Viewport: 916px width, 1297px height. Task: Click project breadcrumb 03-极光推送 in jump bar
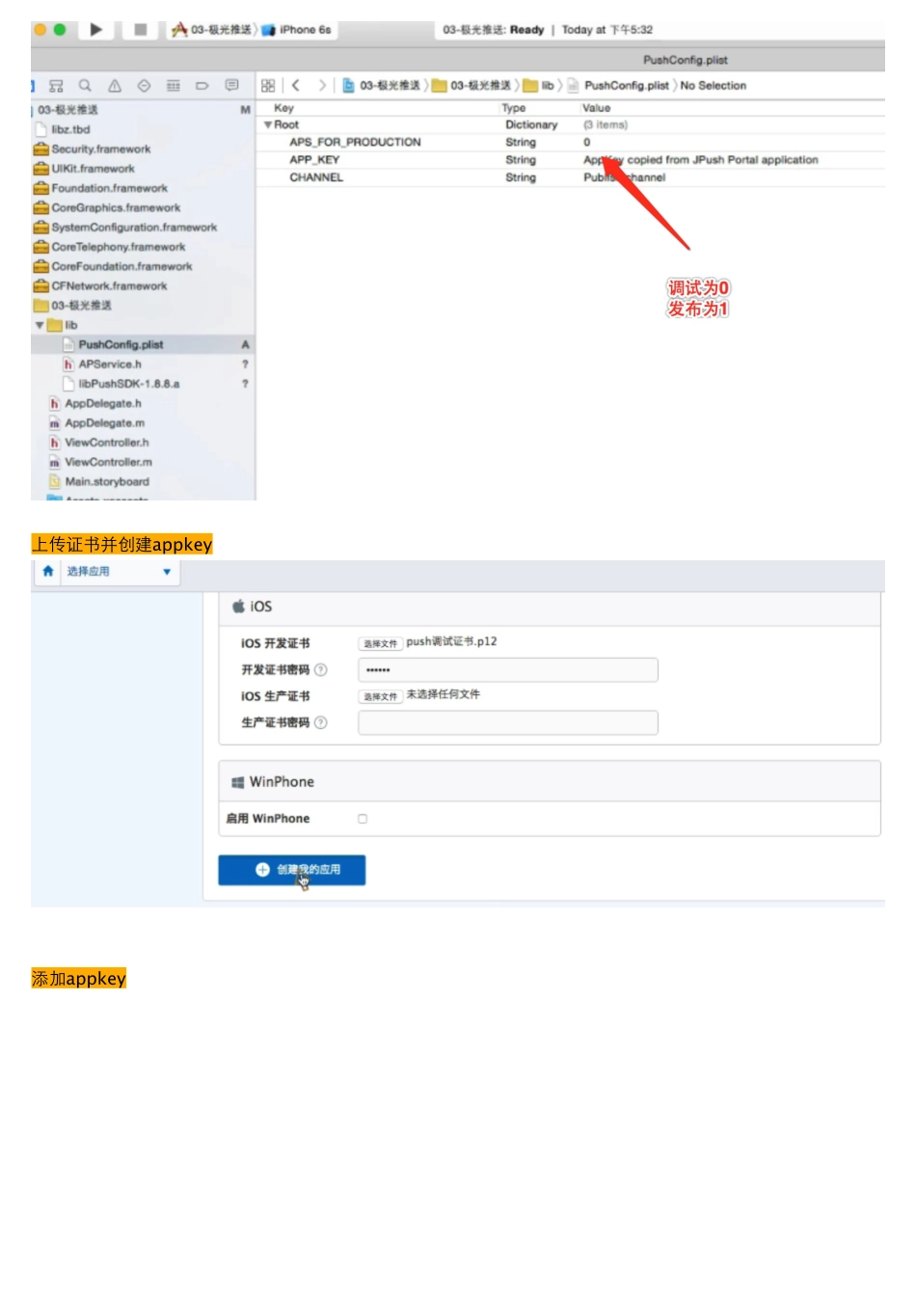point(382,86)
